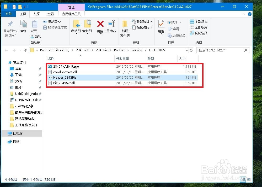The image size is (262, 187).
Task: Click the forward navigation arrow
Action: pyautogui.click(x=14, y=50)
